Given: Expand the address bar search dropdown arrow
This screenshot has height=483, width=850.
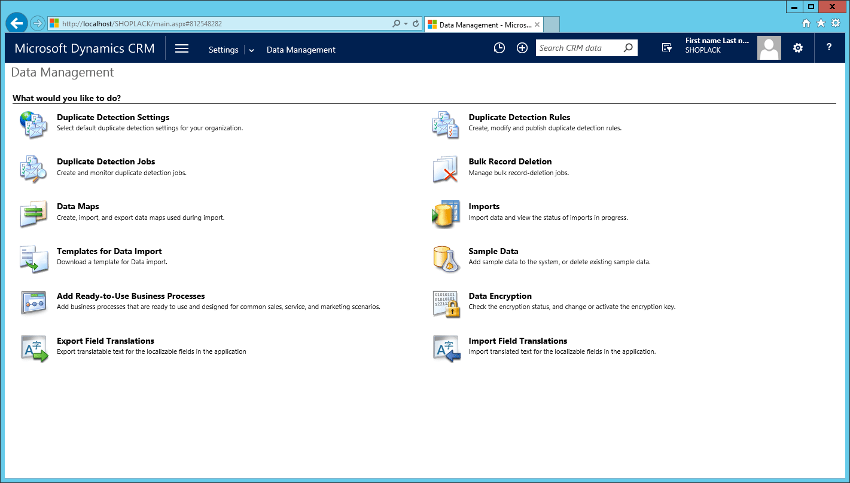Looking at the screenshot, I should pyautogui.click(x=406, y=24).
